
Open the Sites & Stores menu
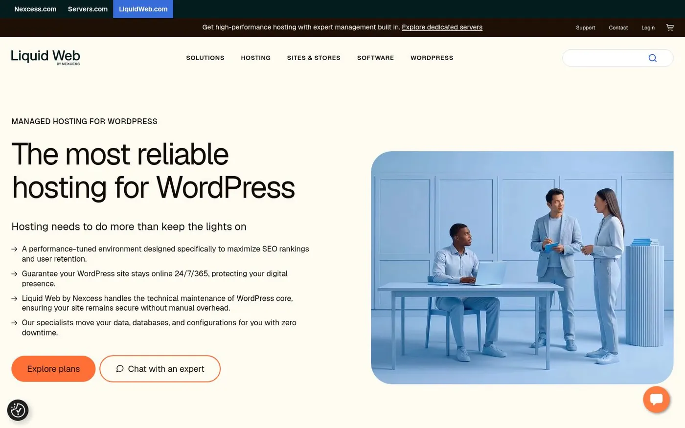(x=314, y=58)
